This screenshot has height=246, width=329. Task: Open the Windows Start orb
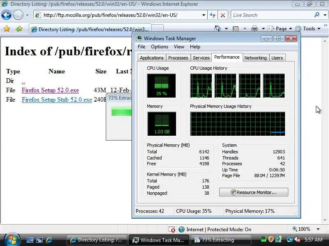(12, 239)
